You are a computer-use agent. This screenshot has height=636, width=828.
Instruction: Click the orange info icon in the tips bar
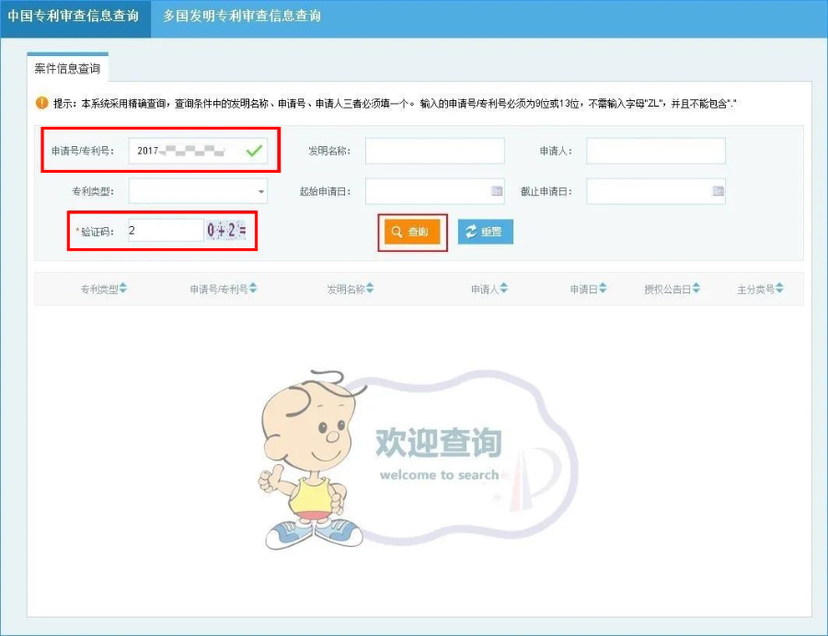pyautogui.click(x=40, y=103)
